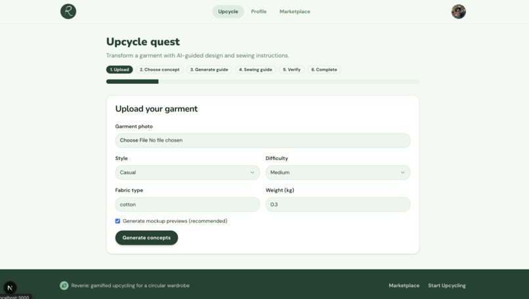529x299 pixels.
Task: Select the 6. Complete step
Action: (x=324, y=70)
